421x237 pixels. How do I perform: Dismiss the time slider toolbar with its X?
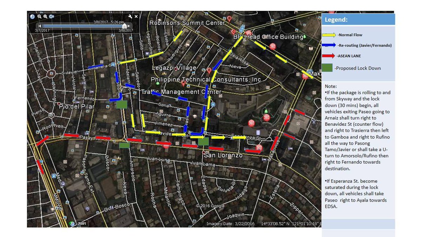click(x=136, y=16)
